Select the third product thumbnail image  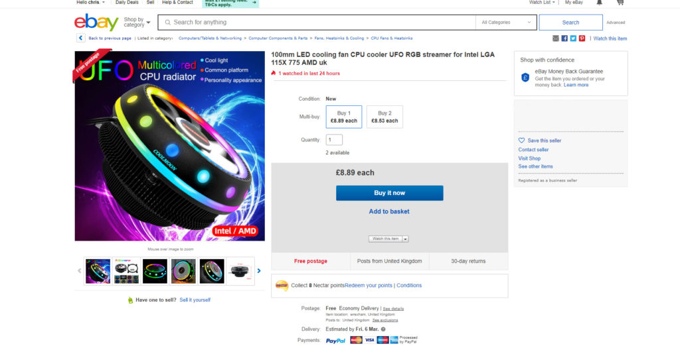pos(155,271)
